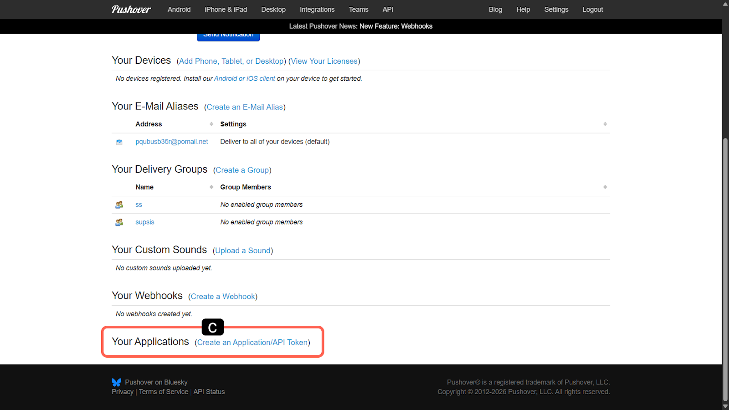Image resolution: width=729 pixels, height=410 pixels.
Task: Click the Pushover logo in header
Action: pos(131,10)
